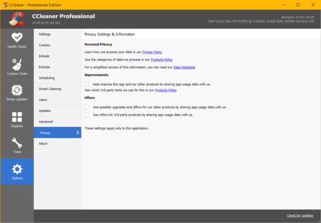Switch to the Smart Cleaning section
This screenshot has width=321, height=223.
click(x=50, y=89)
